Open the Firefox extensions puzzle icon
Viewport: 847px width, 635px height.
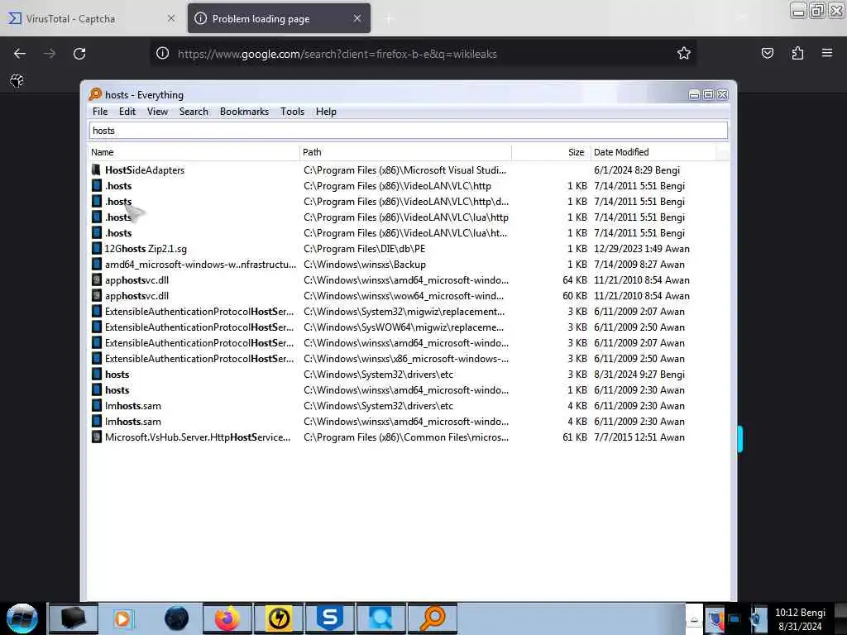click(797, 54)
